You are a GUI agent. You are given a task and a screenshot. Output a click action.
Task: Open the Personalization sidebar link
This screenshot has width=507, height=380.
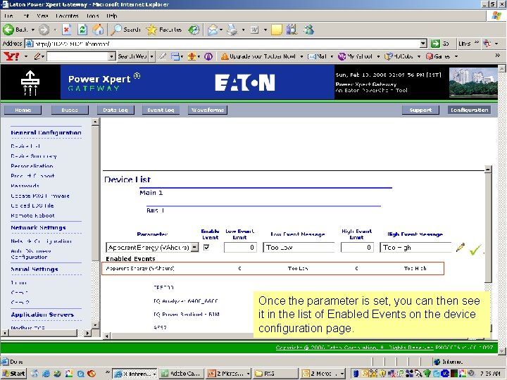pos(32,166)
